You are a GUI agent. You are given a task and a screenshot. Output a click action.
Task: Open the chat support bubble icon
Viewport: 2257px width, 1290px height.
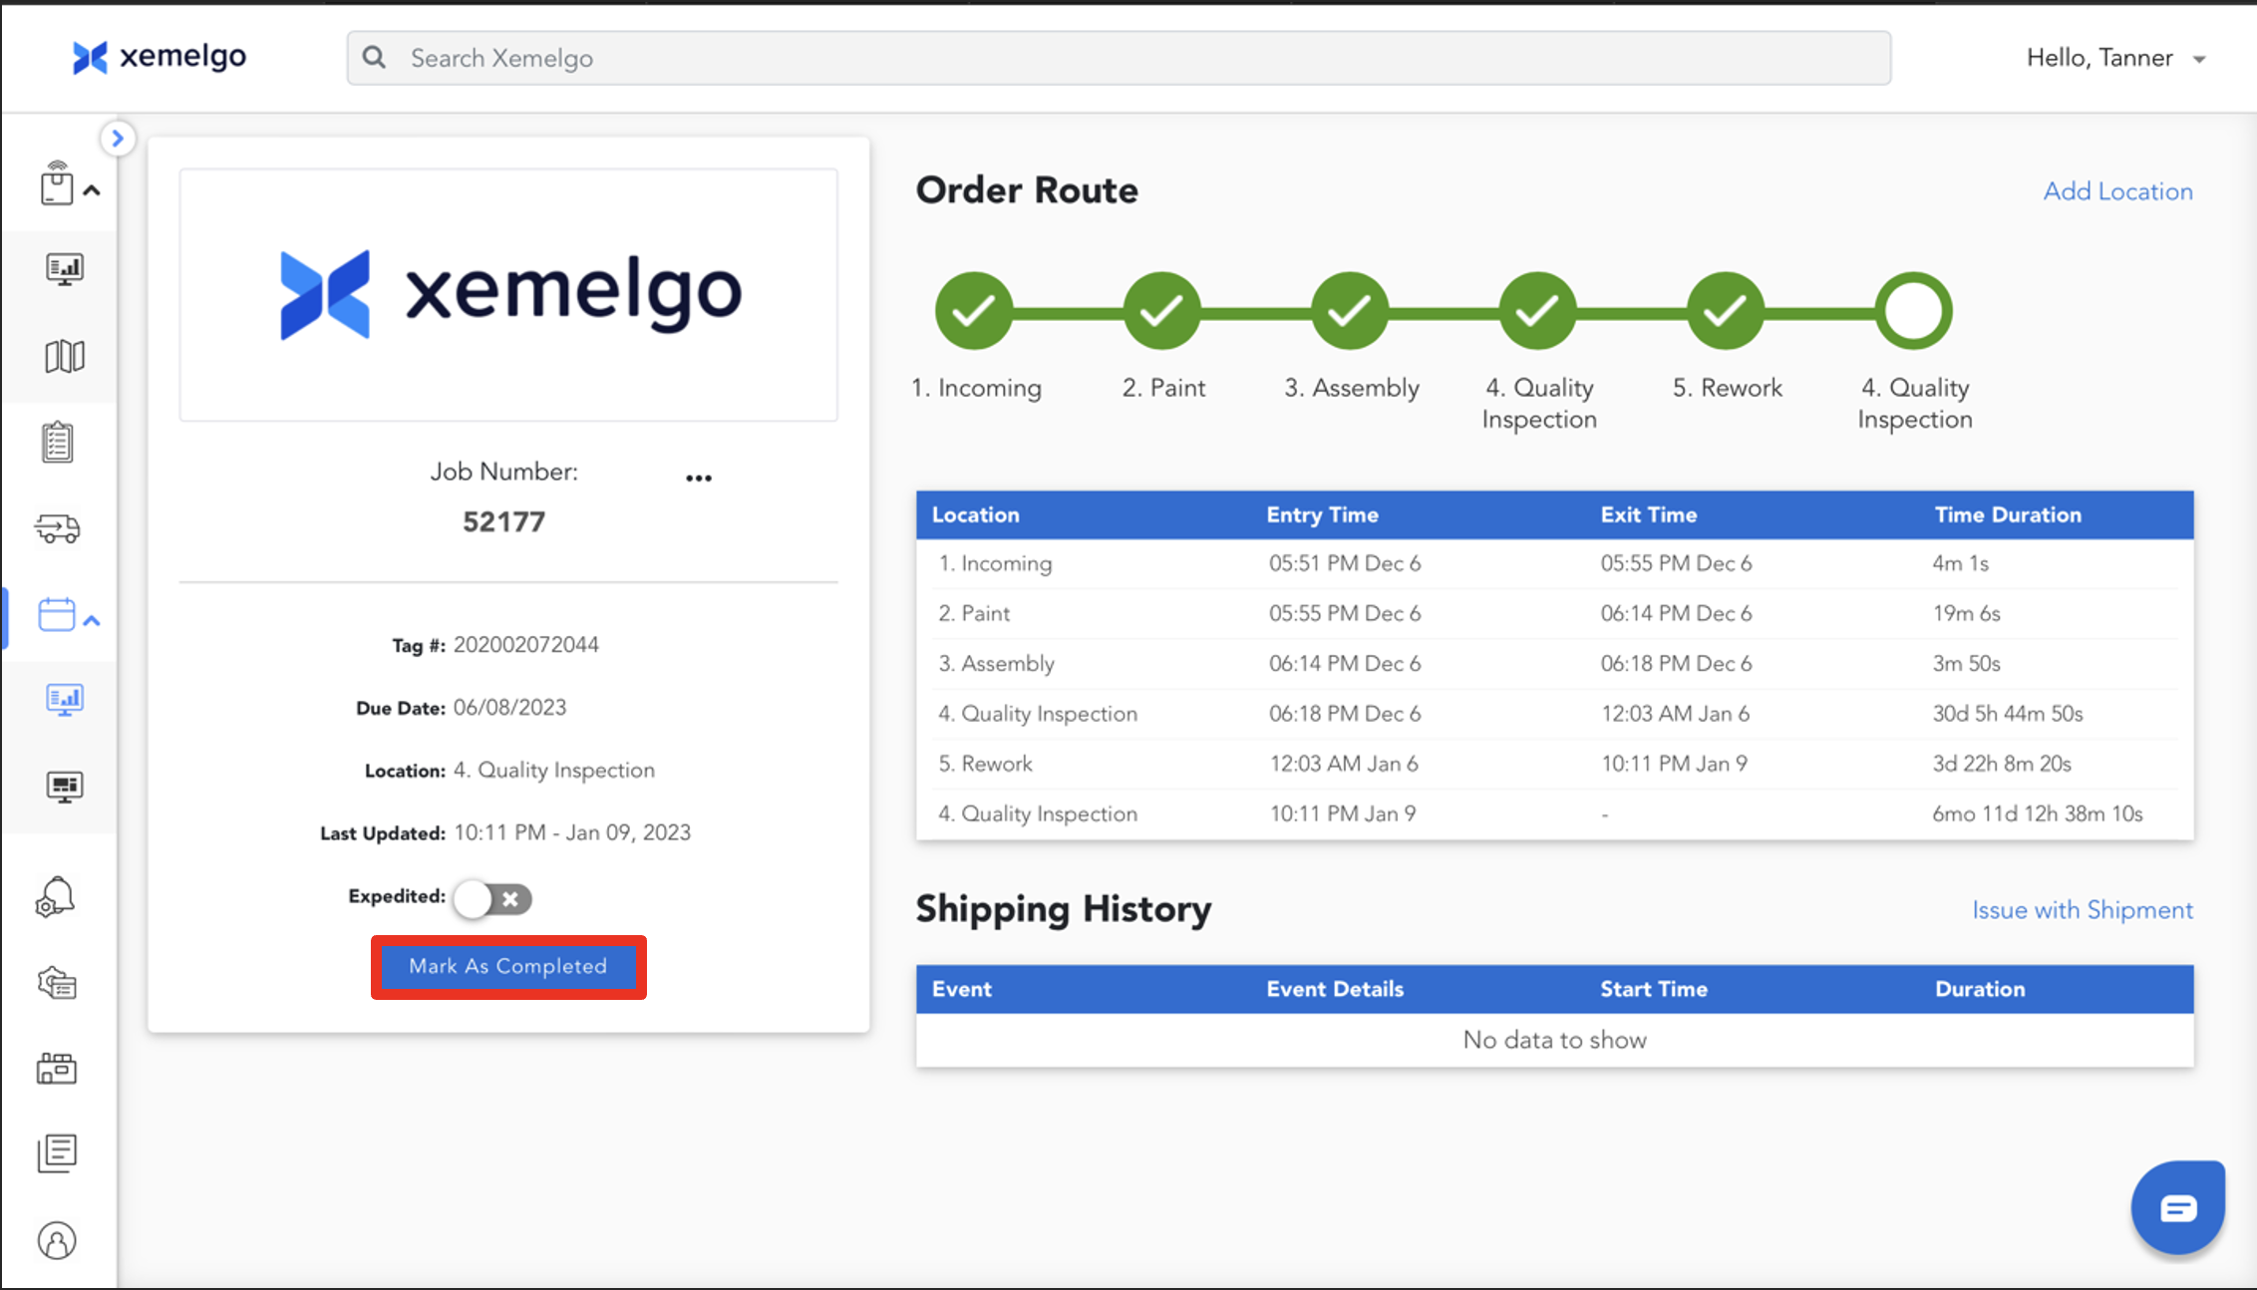2177,1208
